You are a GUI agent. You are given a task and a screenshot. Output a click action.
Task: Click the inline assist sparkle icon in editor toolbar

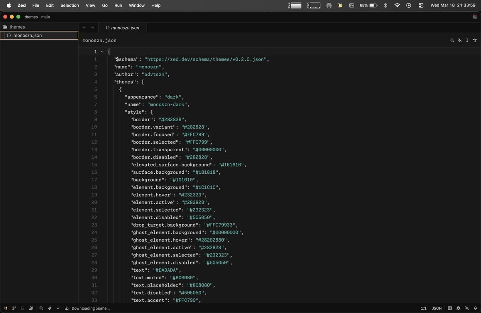pyautogui.click(x=460, y=41)
